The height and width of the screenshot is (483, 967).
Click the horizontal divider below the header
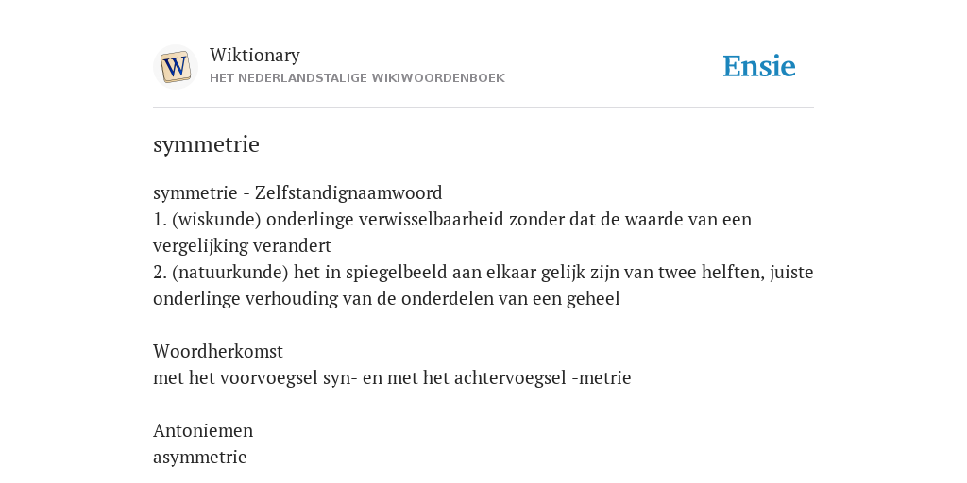pos(483,108)
